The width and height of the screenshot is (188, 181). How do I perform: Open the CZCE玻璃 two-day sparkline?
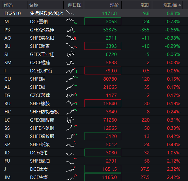(72, 95)
